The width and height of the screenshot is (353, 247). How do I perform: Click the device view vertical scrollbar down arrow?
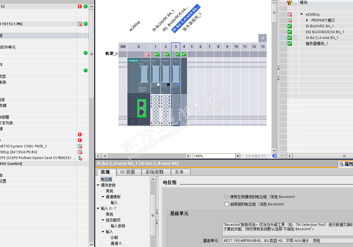pyautogui.click(x=274, y=150)
